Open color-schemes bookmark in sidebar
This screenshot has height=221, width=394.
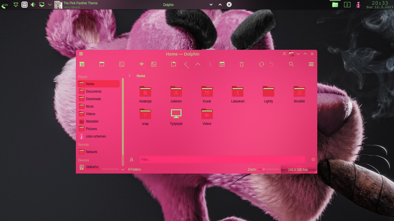98,136
